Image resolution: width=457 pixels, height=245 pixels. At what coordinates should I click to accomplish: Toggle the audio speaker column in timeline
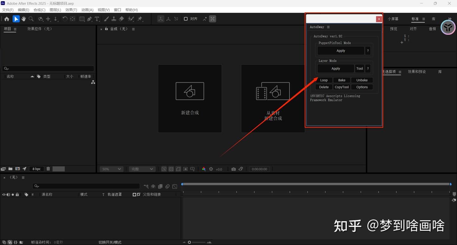(x=8, y=195)
